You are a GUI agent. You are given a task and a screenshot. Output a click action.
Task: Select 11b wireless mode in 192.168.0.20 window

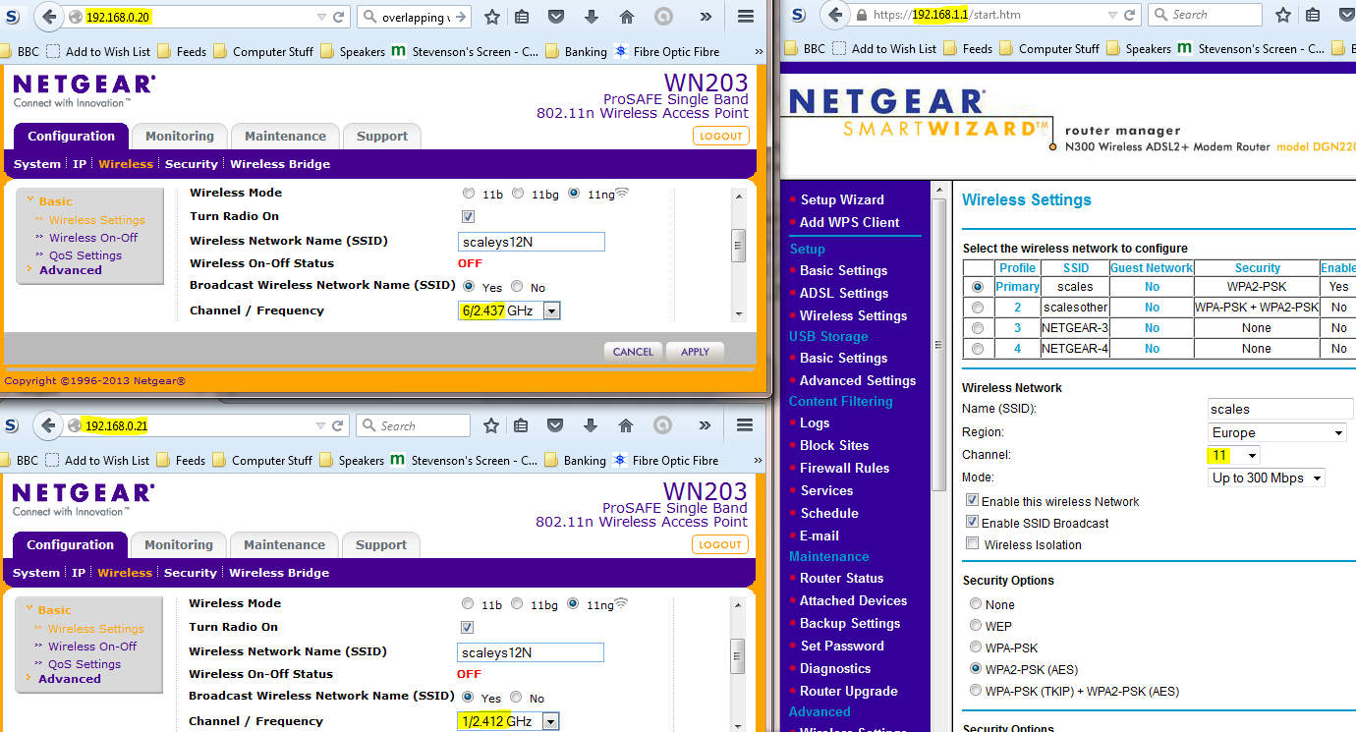[x=469, y=194]
